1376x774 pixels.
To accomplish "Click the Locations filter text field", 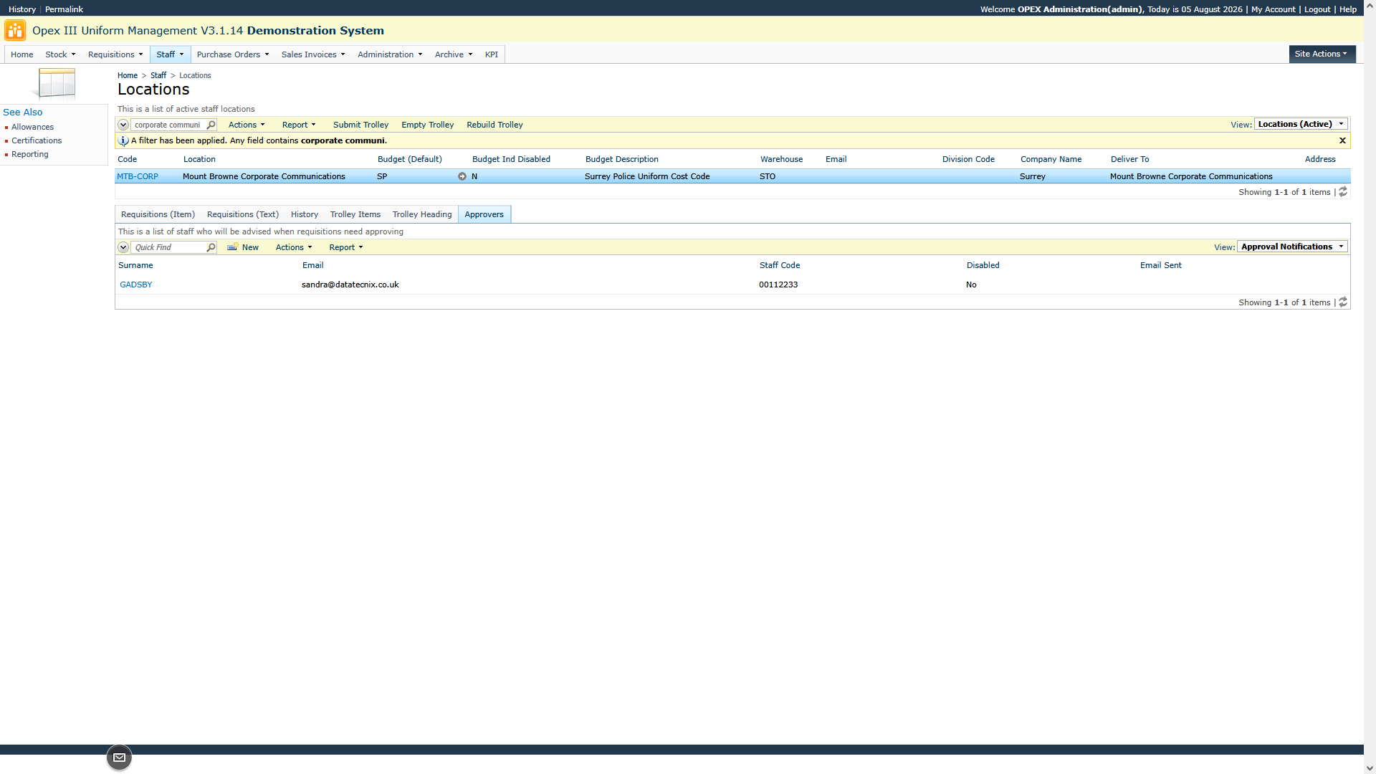I will [x=168, y=125].
